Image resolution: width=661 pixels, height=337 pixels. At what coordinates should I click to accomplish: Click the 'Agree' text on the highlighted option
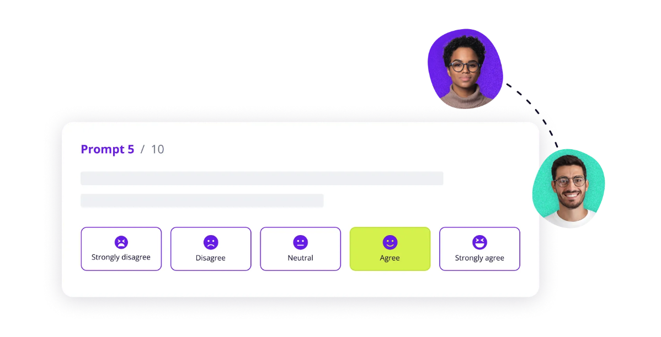(x=390, y=258)
